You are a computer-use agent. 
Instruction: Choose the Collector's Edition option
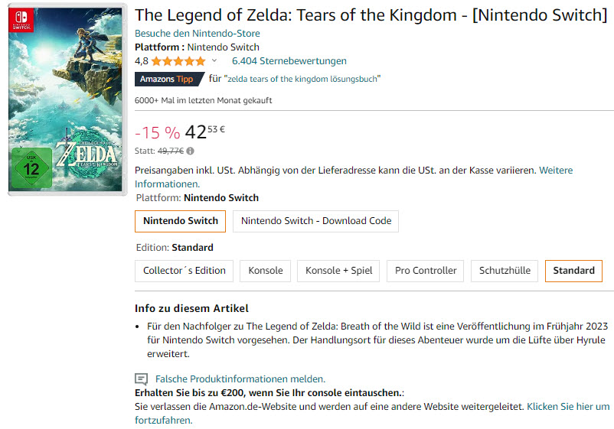[184, 271]
